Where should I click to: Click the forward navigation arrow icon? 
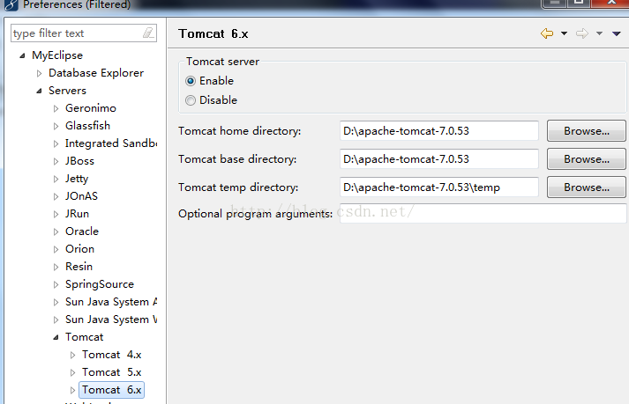[582, 33]
